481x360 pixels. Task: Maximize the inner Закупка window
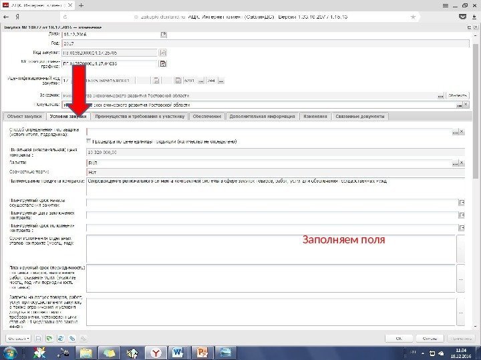(469, 27)
